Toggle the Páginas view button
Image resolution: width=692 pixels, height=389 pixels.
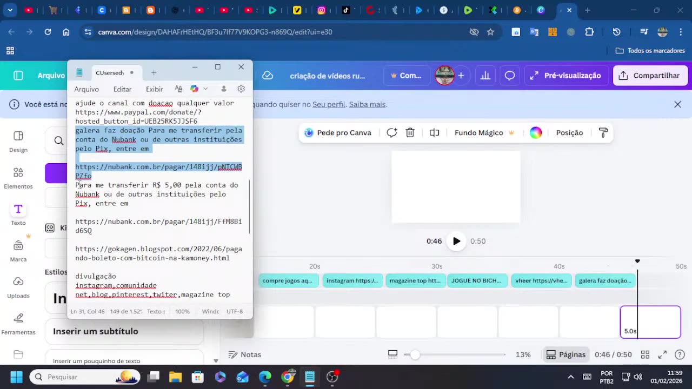point(566,354)
